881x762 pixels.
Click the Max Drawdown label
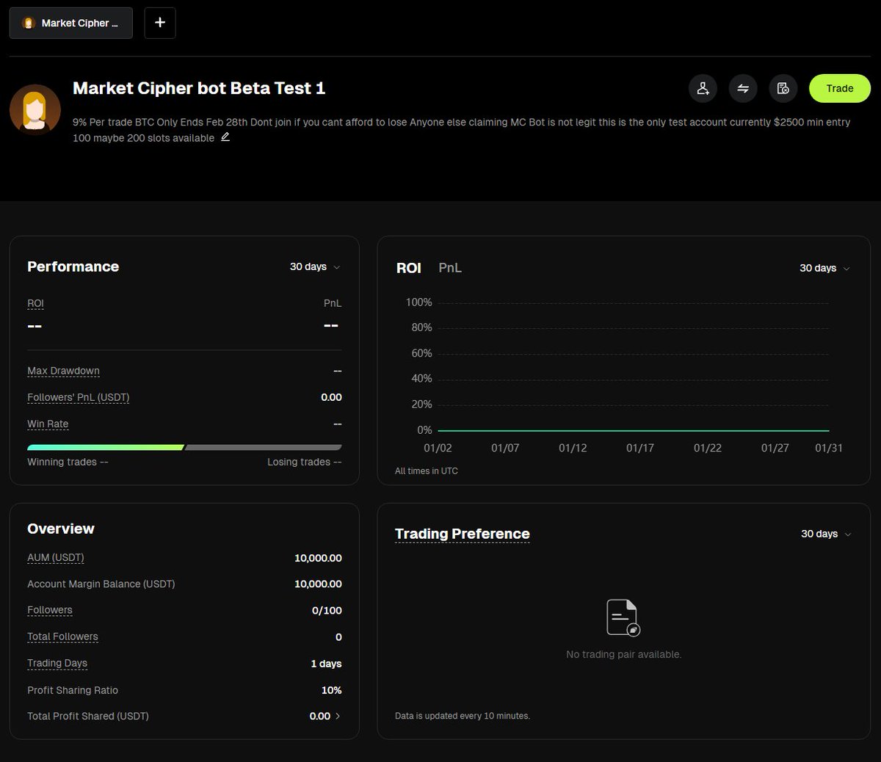click(63, 371)
